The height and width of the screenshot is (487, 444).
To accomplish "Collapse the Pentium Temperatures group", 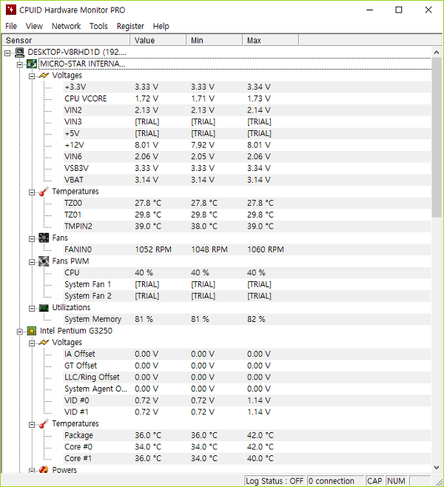I will pyautogui.click(x=32, y=425).
